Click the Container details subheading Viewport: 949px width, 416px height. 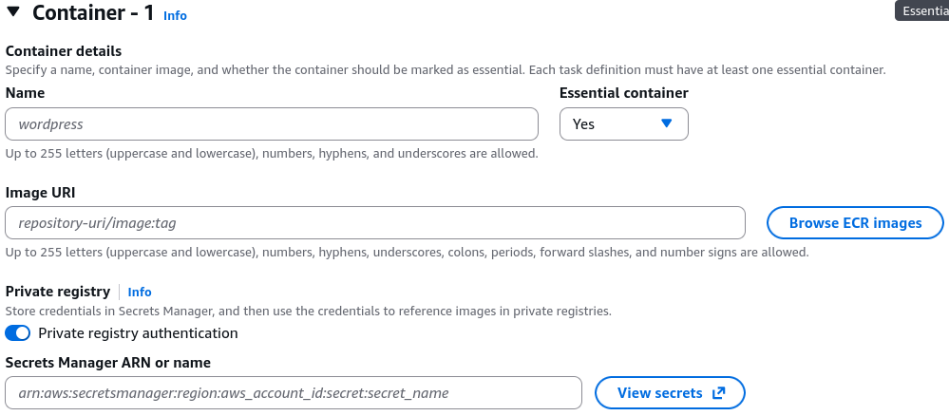(x=64, y=51)
